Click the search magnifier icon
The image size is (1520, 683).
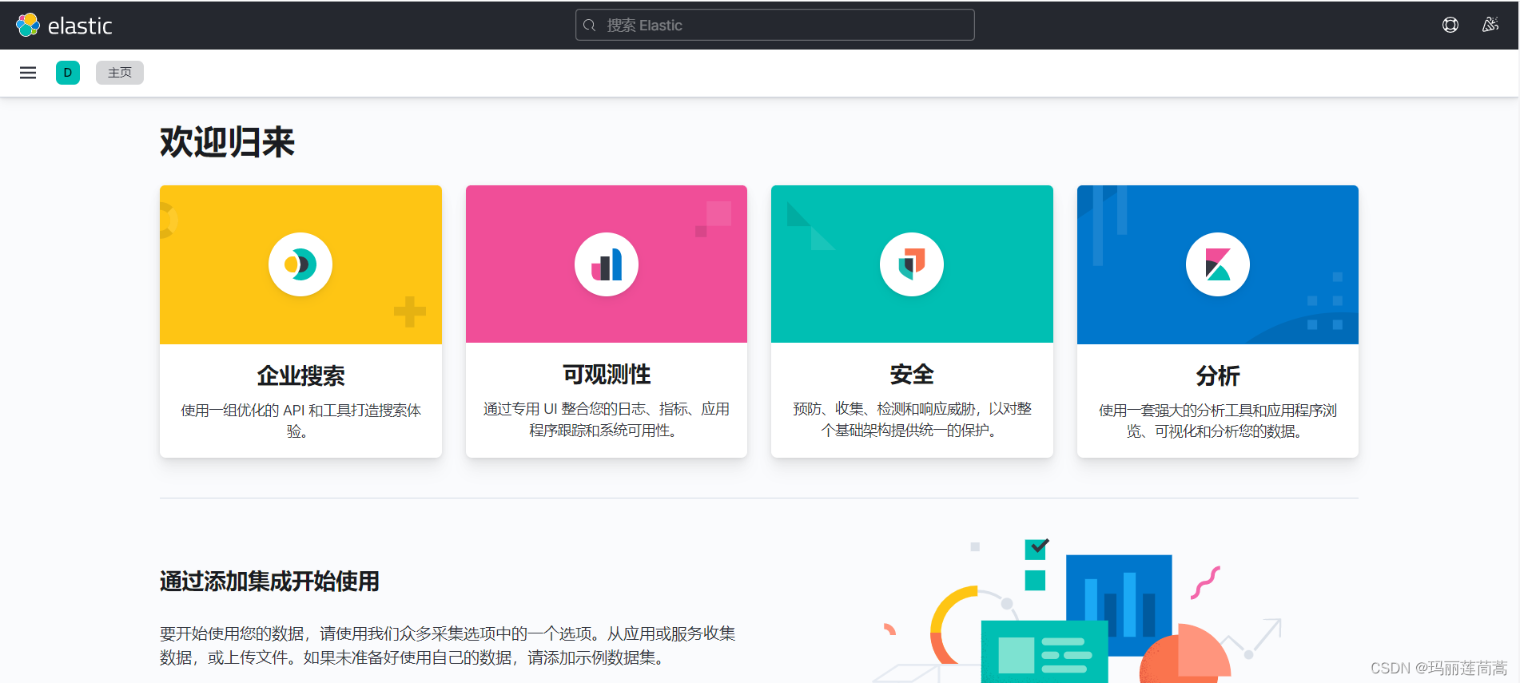pyautogui.click(x=590, y=26)
